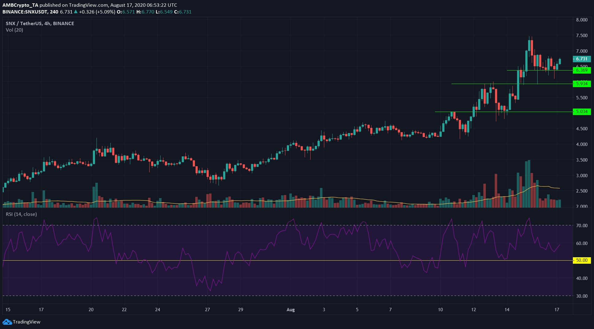Click date 29 on the time axis
This screenshot has width=594, height=329.
pyautogui.click(x=241, y=310)
